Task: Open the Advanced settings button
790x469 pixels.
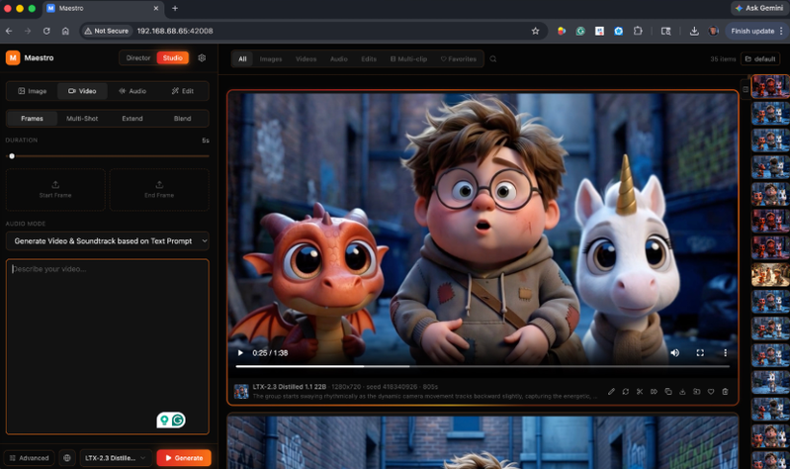Action: pos(30,458)
